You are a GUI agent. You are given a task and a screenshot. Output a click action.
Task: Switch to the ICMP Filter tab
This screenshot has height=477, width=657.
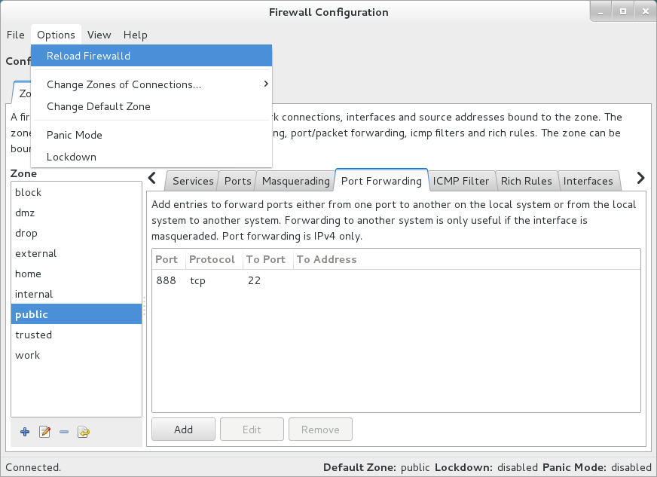(461, 181)
